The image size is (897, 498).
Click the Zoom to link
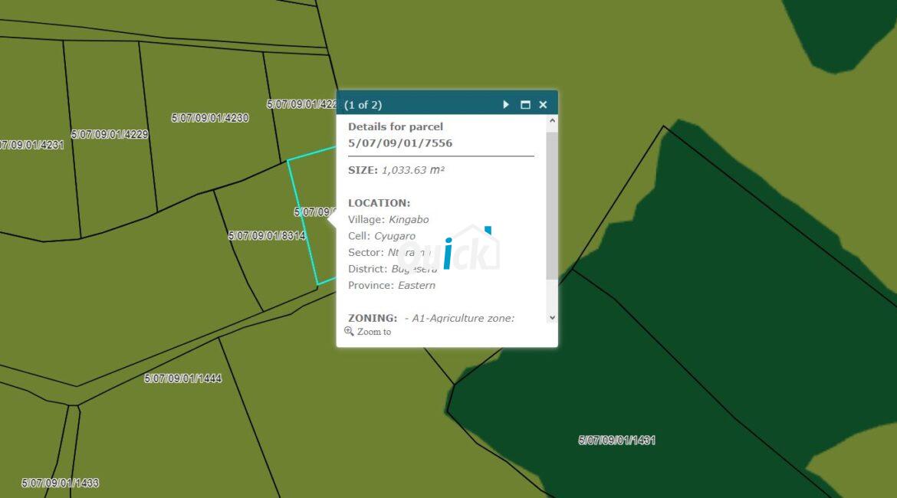(x=374, y=332)
